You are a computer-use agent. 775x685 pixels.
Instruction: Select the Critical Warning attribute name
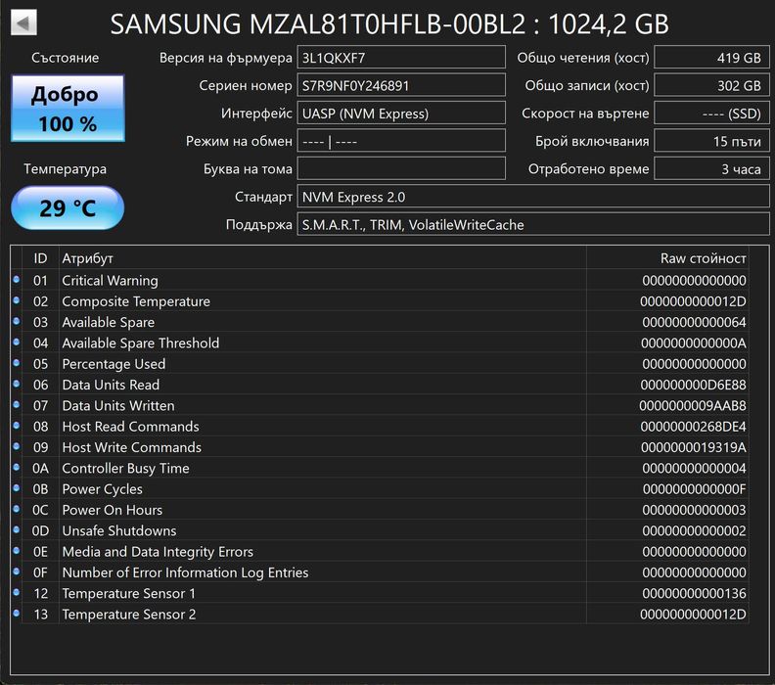pos(110,280)
